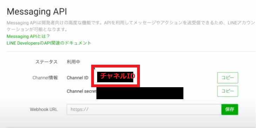Image resolution: width=256 pixels, height=128 pixels.
Task: Open the Messaging APIとは？ link
Action: (x=28, y=36)
